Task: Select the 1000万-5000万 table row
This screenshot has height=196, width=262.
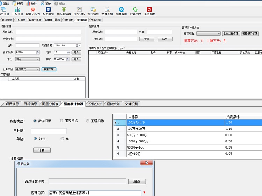Action: click(188, 141)
